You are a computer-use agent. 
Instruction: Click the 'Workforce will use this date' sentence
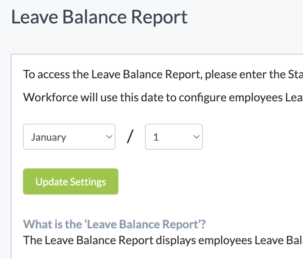[163, 97]
